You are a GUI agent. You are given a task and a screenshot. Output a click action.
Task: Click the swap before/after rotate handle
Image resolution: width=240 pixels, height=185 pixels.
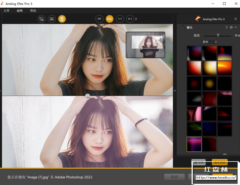(88, 96)
